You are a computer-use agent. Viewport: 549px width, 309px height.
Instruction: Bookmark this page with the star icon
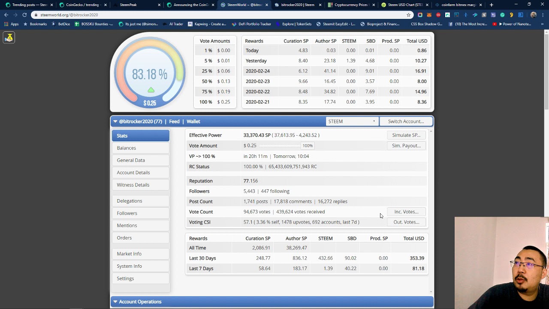(x=408, y=15)
